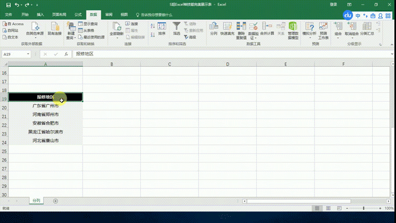Click the Insert Function fx icon
The image size is (396, 223).
tap(66, 54)
